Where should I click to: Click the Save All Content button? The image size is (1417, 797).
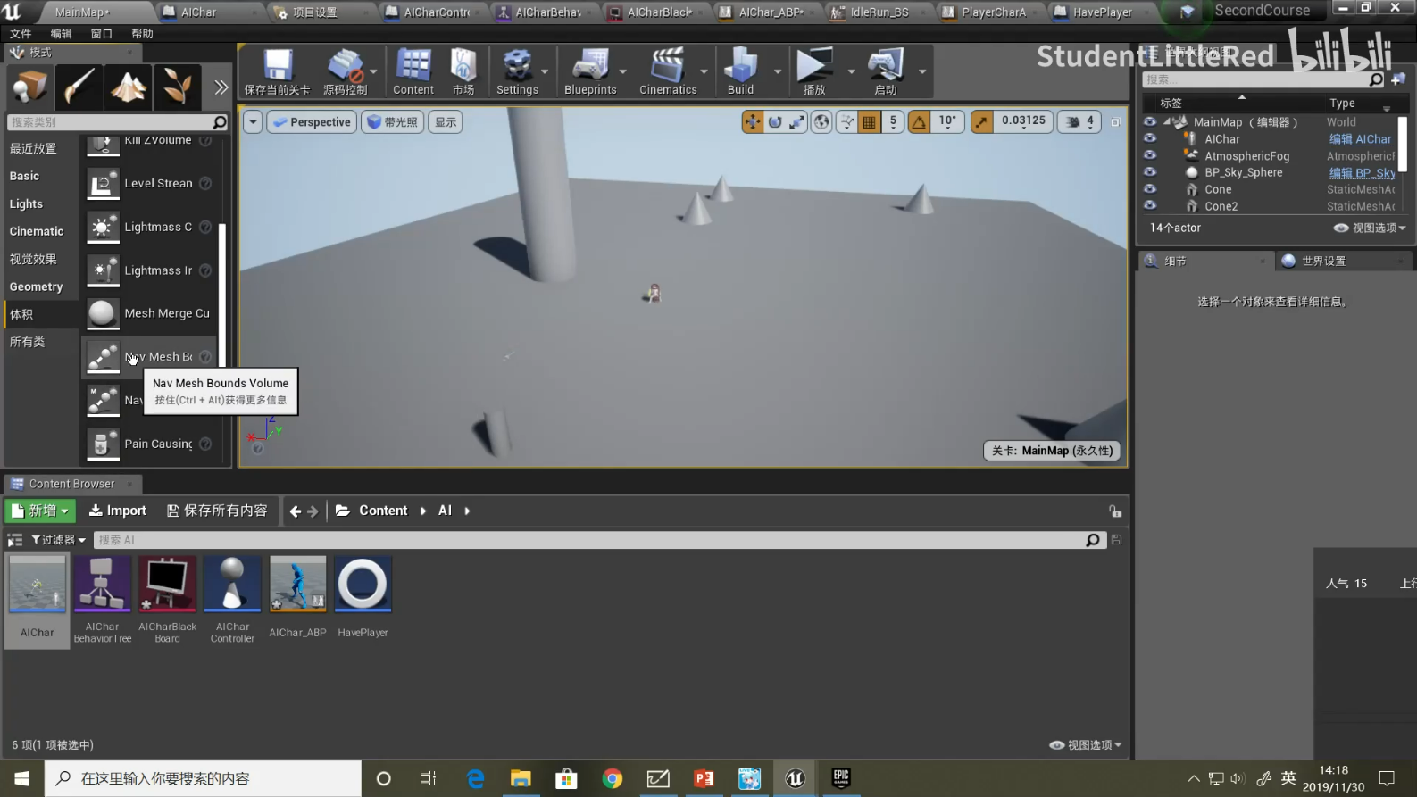coord(217,511)
